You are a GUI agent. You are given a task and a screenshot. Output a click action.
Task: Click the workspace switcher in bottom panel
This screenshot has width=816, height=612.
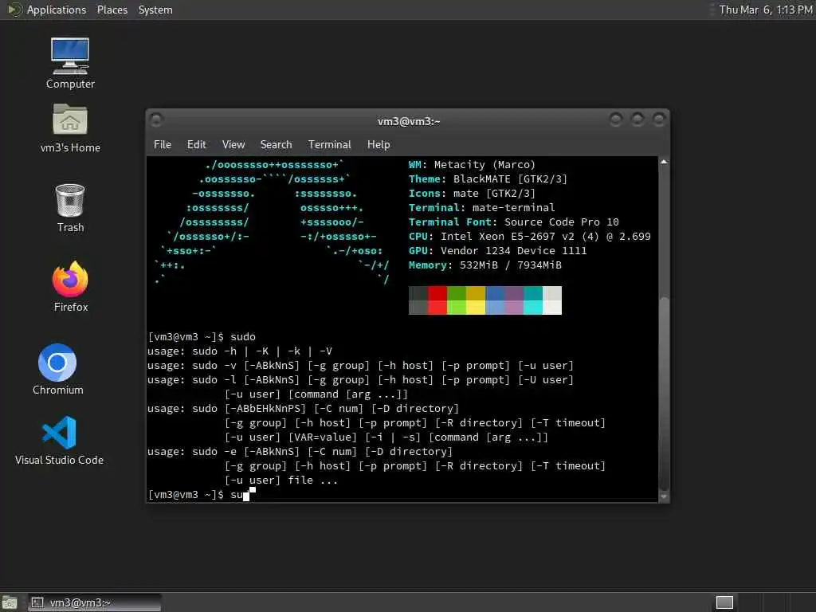[724, 602]
